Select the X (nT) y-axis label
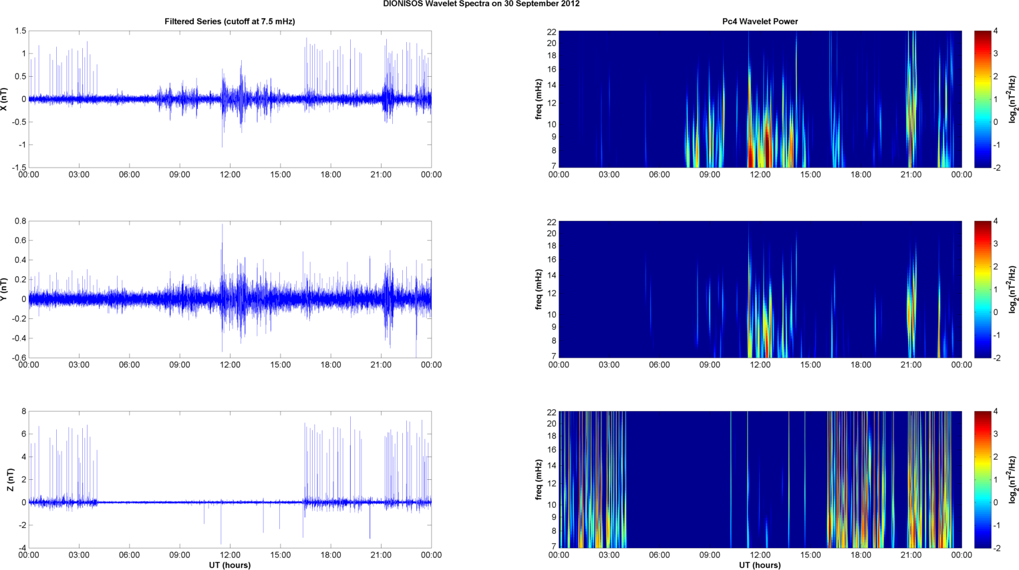 5,99
